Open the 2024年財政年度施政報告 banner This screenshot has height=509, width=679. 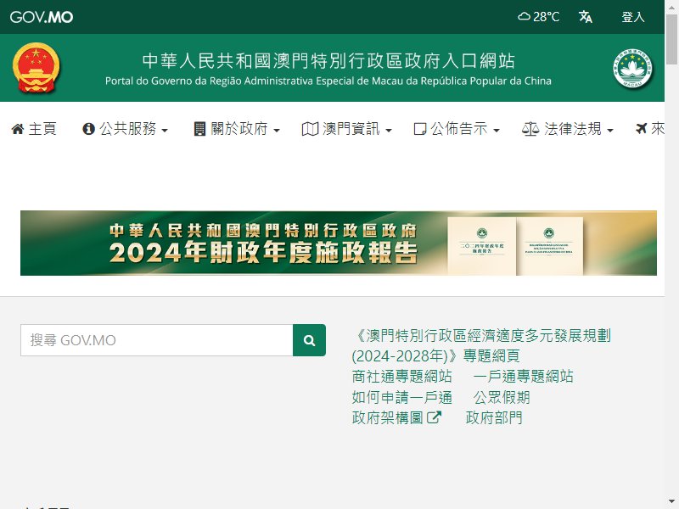339,243
